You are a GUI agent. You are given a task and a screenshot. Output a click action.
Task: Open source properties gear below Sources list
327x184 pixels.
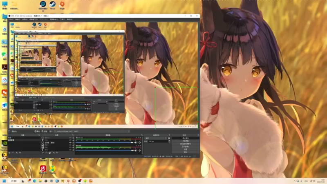[x=49, y=153]
